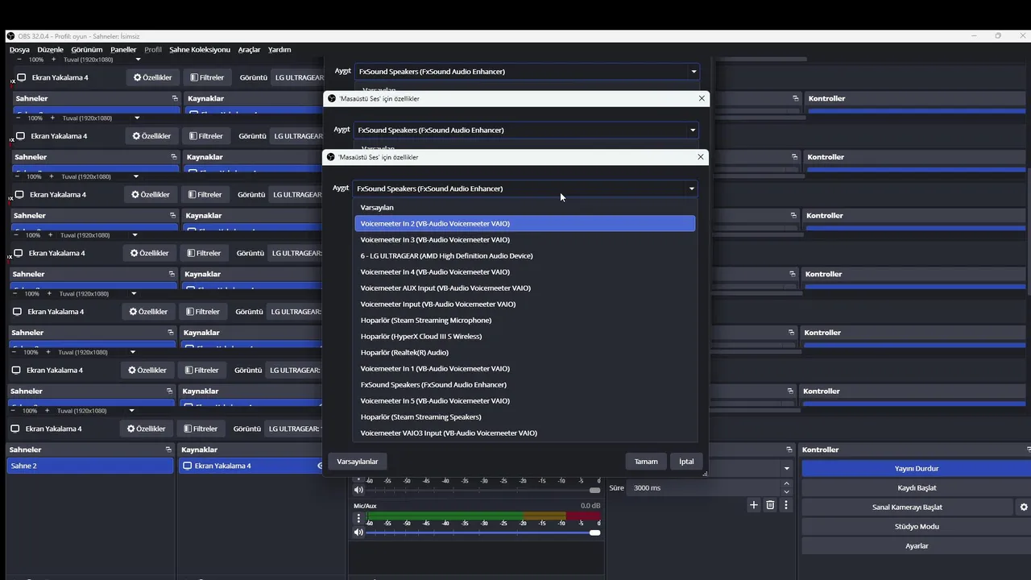Select Hoparlör (Realtek(R) Audio)
Viewport: 1031px width, 580px height.
click(524, 352)
